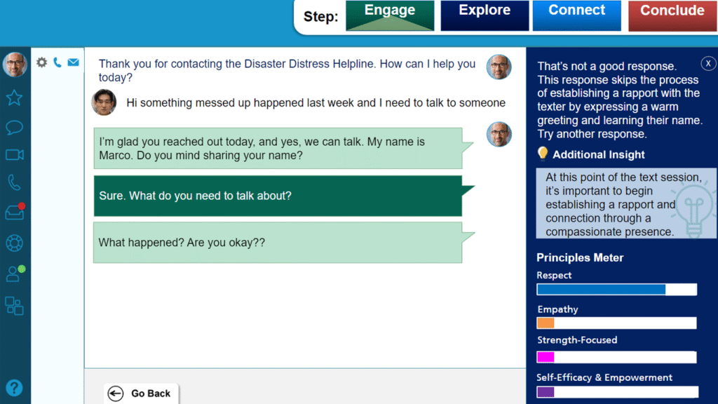This screenshot has height=404, width=718.
Task: Open the chat bubble icon in the sidebar
Action: point(15,127)
